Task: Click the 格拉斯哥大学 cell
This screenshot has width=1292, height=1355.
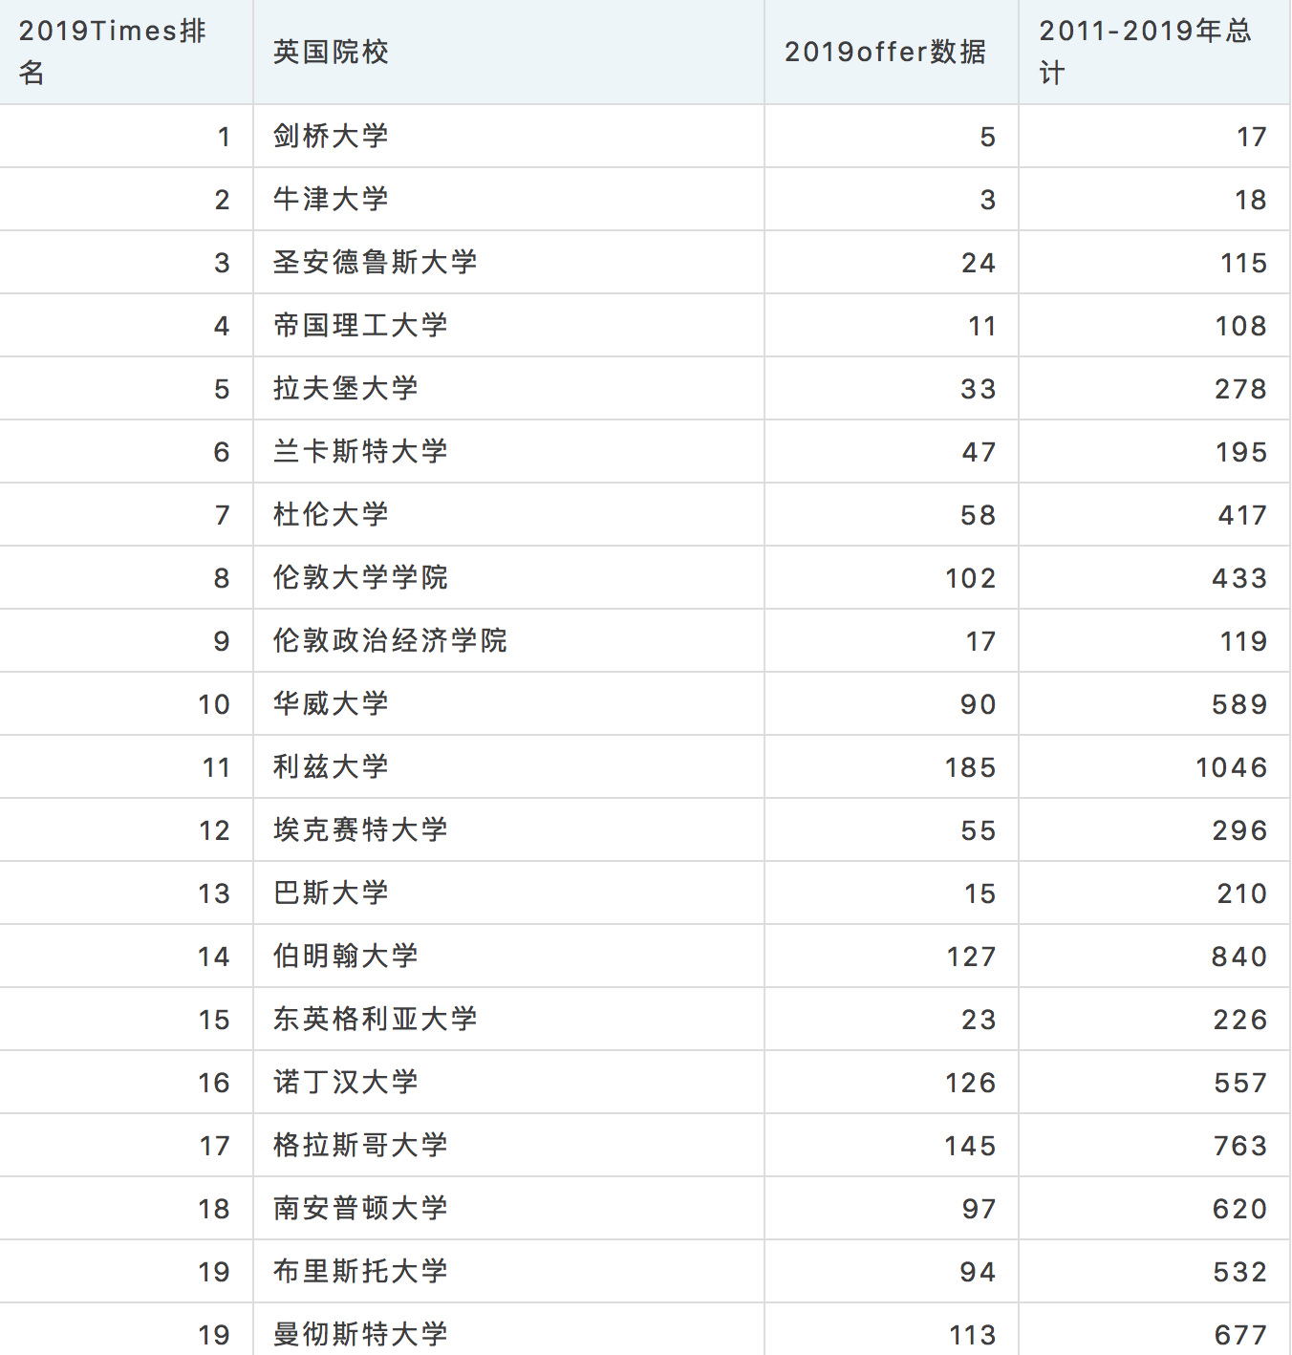Action: point(360,1145)
